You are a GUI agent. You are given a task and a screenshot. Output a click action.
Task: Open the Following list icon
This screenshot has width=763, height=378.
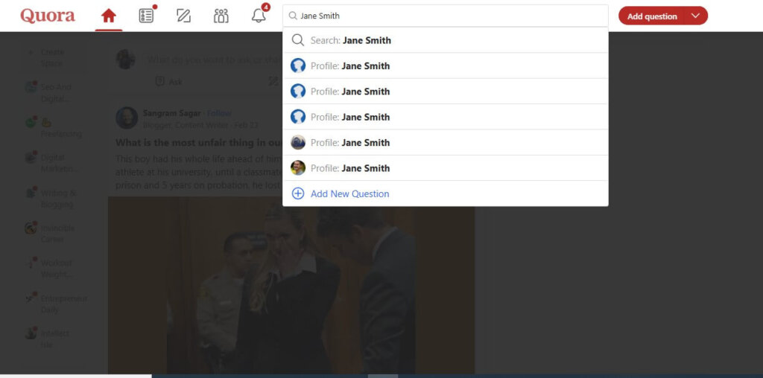146,16
